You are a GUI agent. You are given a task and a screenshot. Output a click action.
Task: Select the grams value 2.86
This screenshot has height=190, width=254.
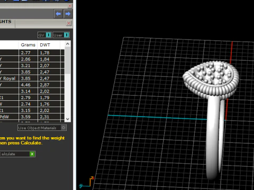28,59
